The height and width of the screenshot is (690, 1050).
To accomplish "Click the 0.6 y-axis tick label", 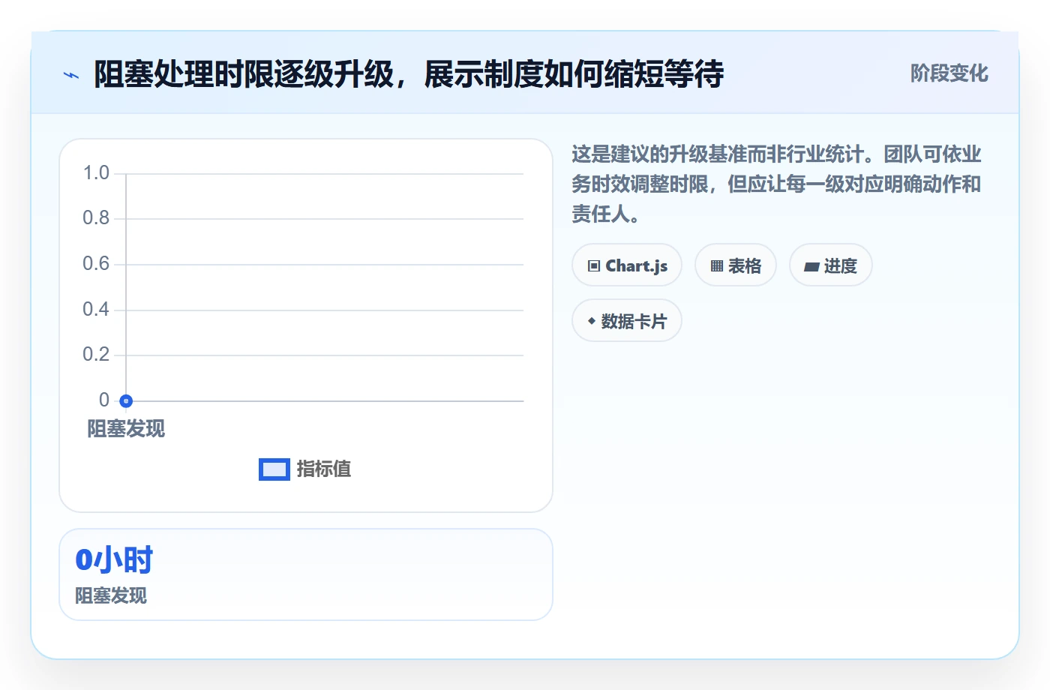I will click(x=96, y=264).
